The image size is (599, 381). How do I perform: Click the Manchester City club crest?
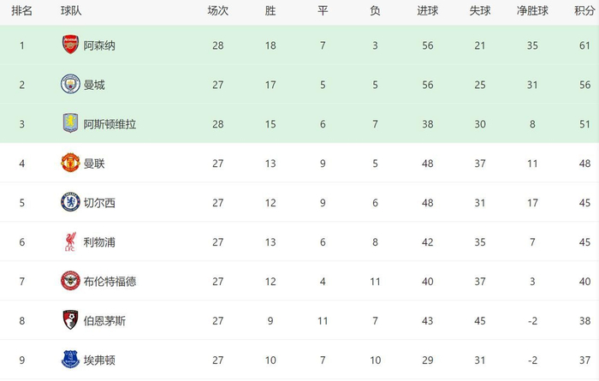[x=70, y=84]
